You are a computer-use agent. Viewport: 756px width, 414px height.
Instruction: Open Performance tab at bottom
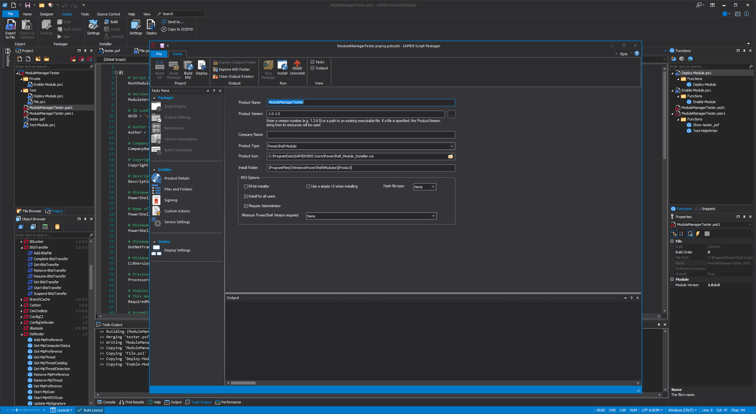[x=228, y=402]
